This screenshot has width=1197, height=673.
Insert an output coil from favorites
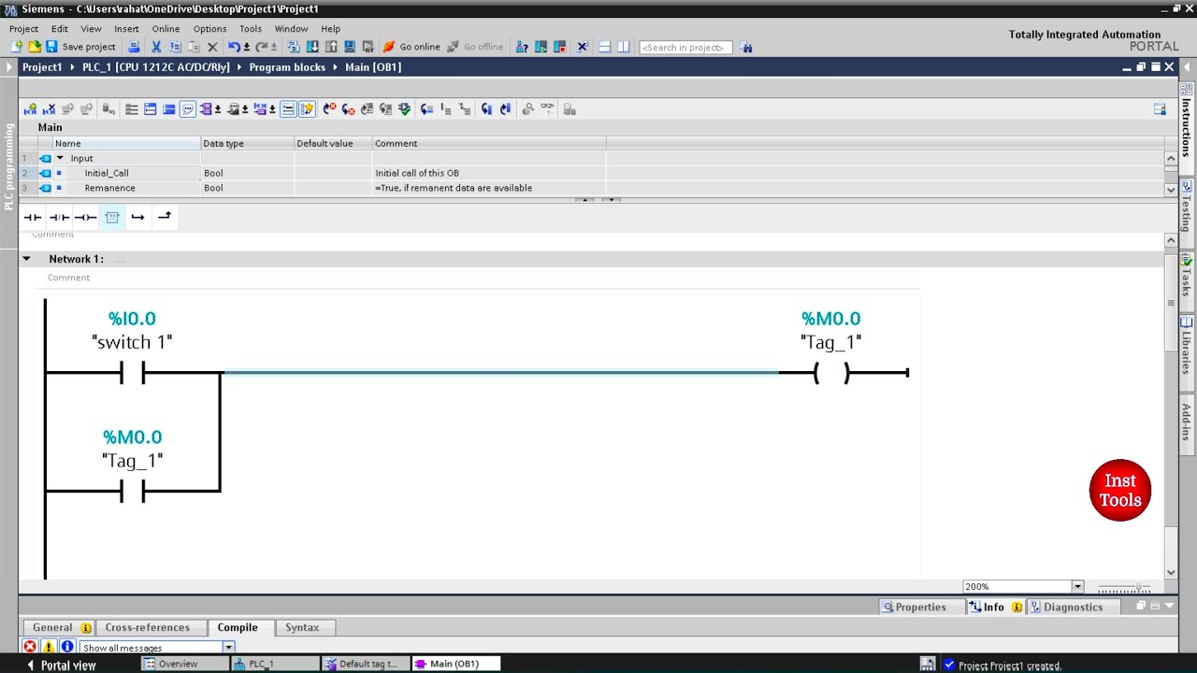pyautogui.click(x=85, y=217)
